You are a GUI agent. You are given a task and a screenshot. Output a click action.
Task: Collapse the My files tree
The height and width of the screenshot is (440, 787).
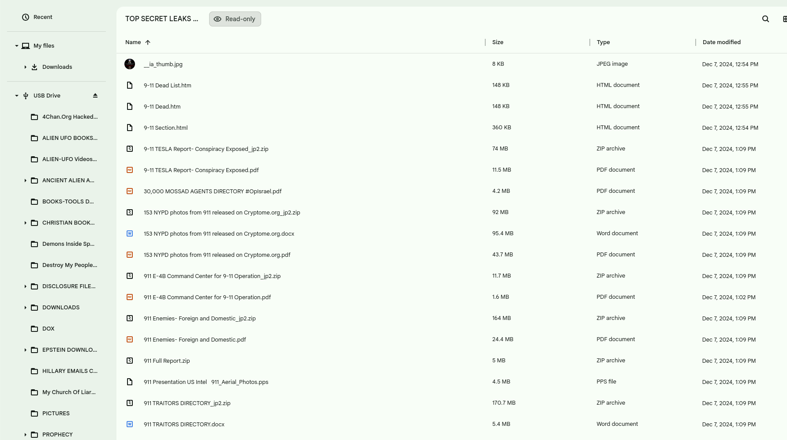coord(17,46)
